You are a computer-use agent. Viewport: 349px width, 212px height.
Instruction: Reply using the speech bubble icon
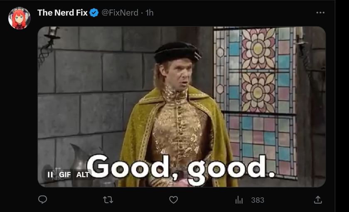(42, 200)
